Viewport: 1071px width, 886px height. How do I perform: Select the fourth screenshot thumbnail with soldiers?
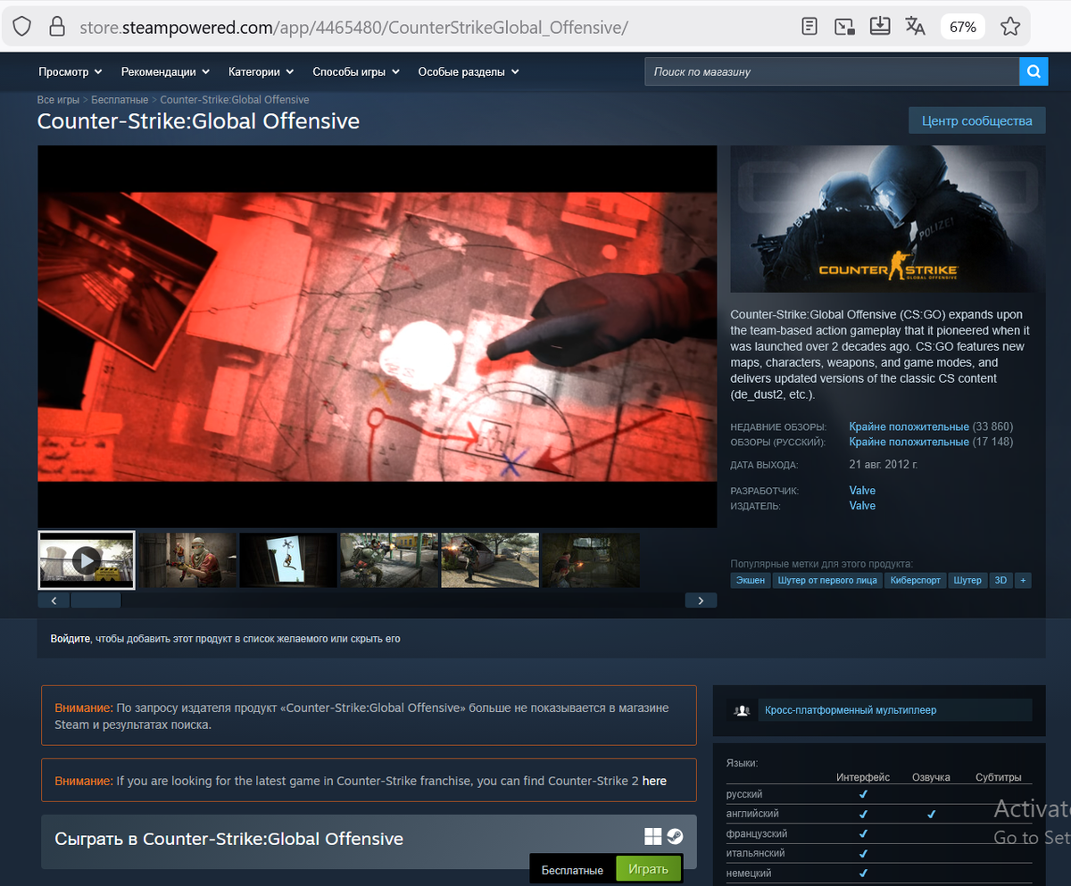click(x=389, y=560)
